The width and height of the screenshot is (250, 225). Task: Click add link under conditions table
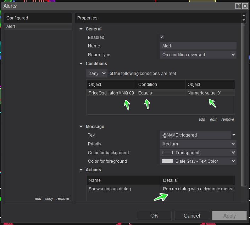202,120
